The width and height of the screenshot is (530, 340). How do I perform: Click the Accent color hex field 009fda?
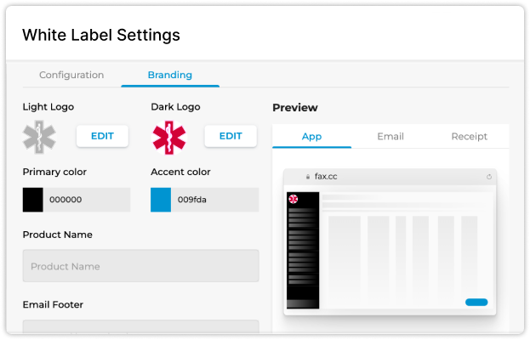(x=215, y=200)
